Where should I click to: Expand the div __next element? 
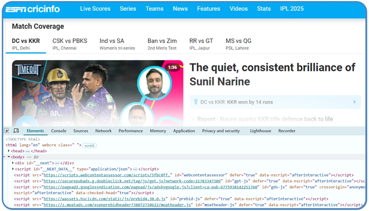13,163
